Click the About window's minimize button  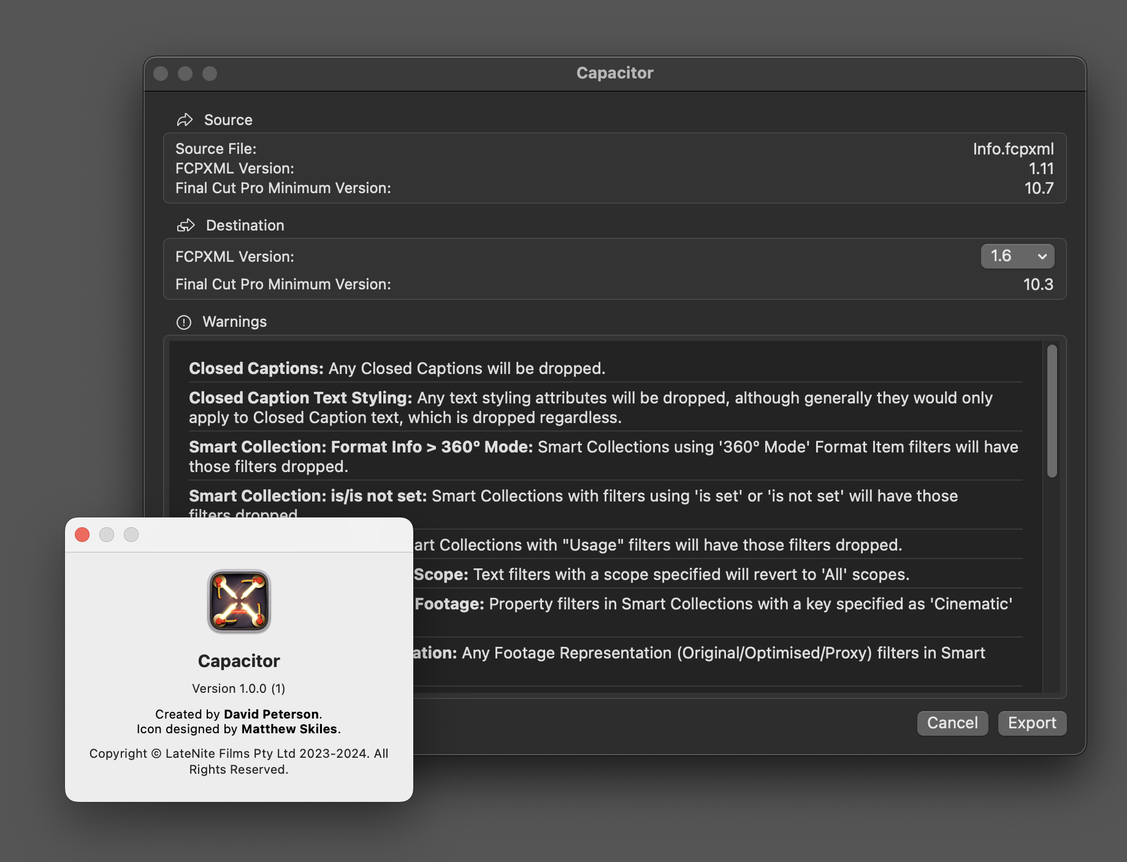107,535
